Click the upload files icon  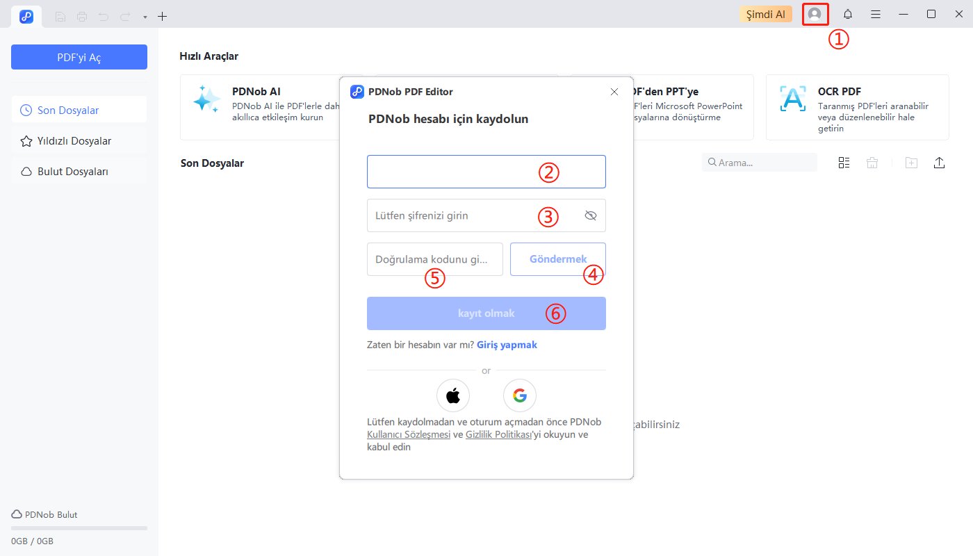click(939, 163)
